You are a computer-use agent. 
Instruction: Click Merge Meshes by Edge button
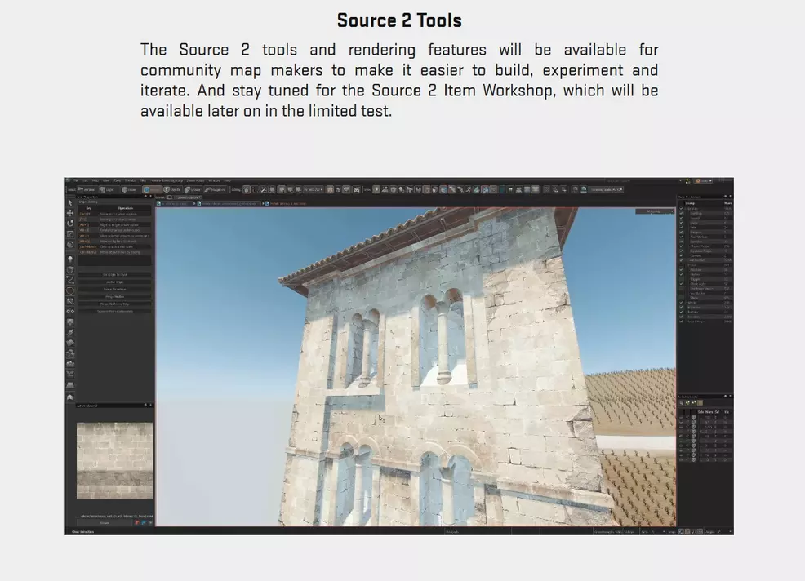point(115,304)
